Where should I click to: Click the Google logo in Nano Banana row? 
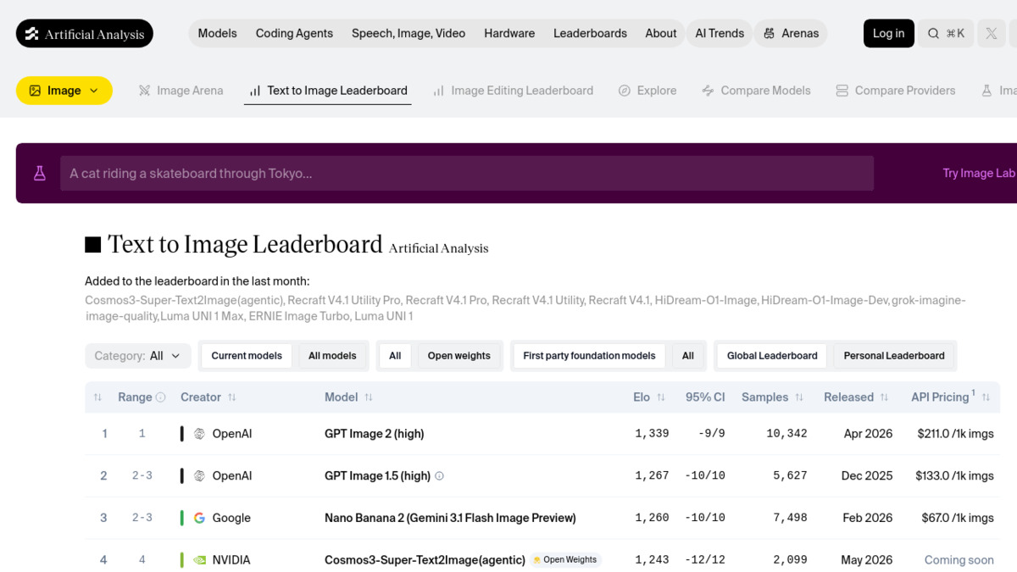tap(199, 518)
